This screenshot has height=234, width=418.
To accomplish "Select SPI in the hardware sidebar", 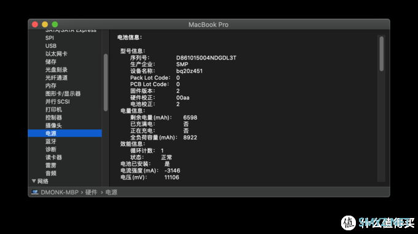I will tap(50, 38).
